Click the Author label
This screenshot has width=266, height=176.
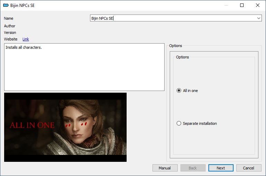(x=10, y=26)
